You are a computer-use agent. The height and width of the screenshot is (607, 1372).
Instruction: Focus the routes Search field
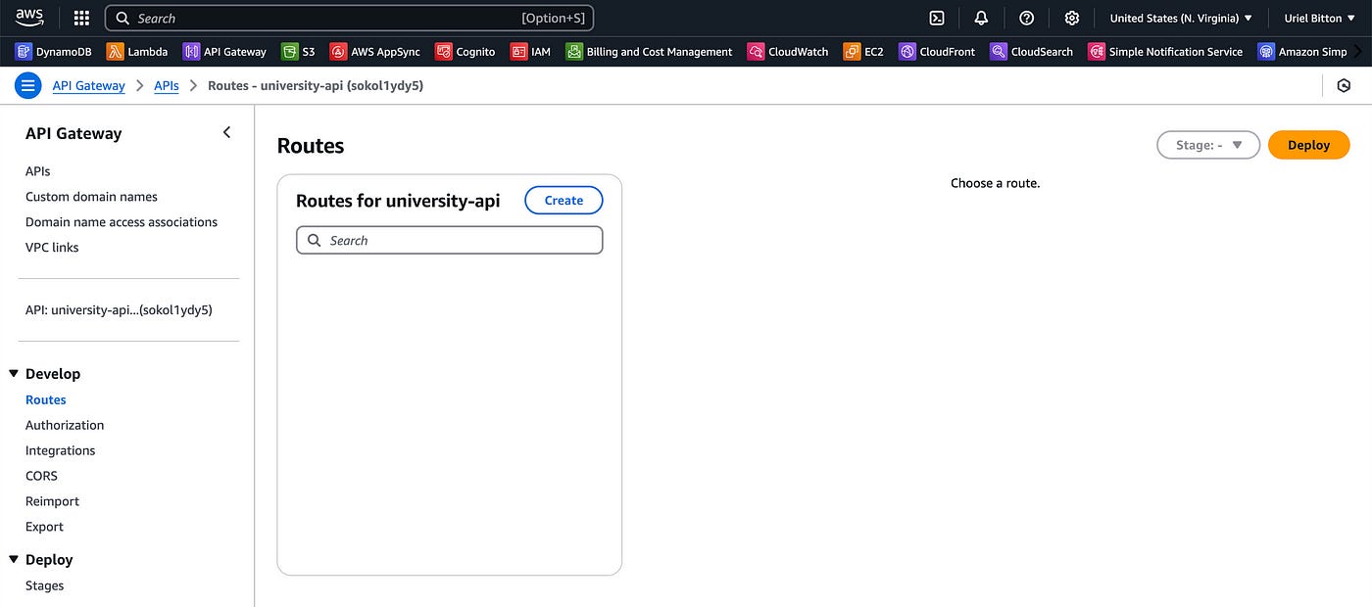(450, 240)
